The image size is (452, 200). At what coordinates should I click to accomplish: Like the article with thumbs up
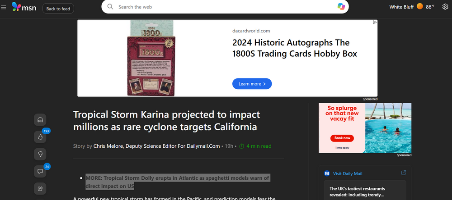coord(40,137)
